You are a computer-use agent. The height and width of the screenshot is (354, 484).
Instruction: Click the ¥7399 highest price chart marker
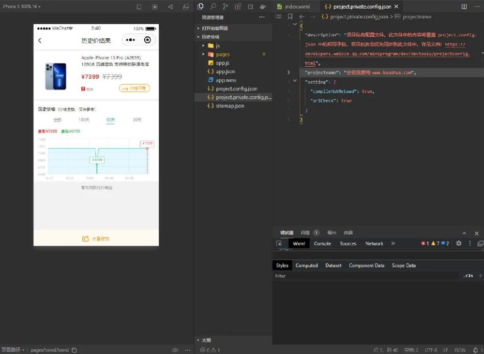point(147,143)
